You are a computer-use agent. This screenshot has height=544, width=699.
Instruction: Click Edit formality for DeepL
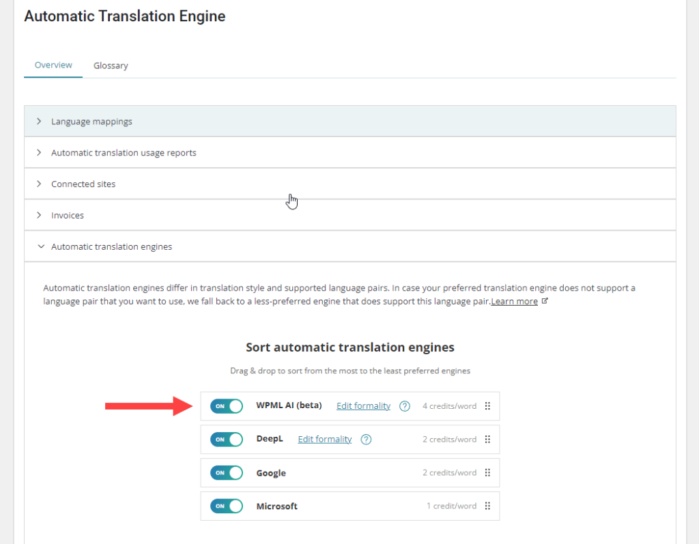click(324, 439)
